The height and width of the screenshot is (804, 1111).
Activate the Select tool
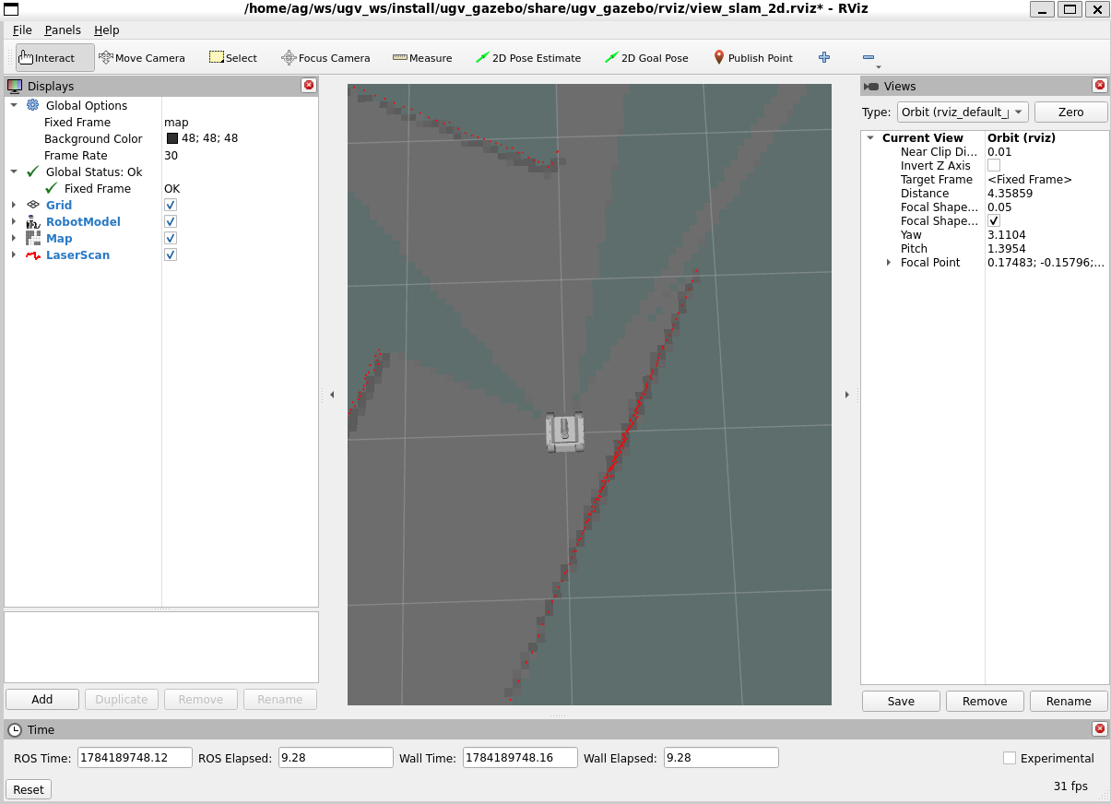233,57
